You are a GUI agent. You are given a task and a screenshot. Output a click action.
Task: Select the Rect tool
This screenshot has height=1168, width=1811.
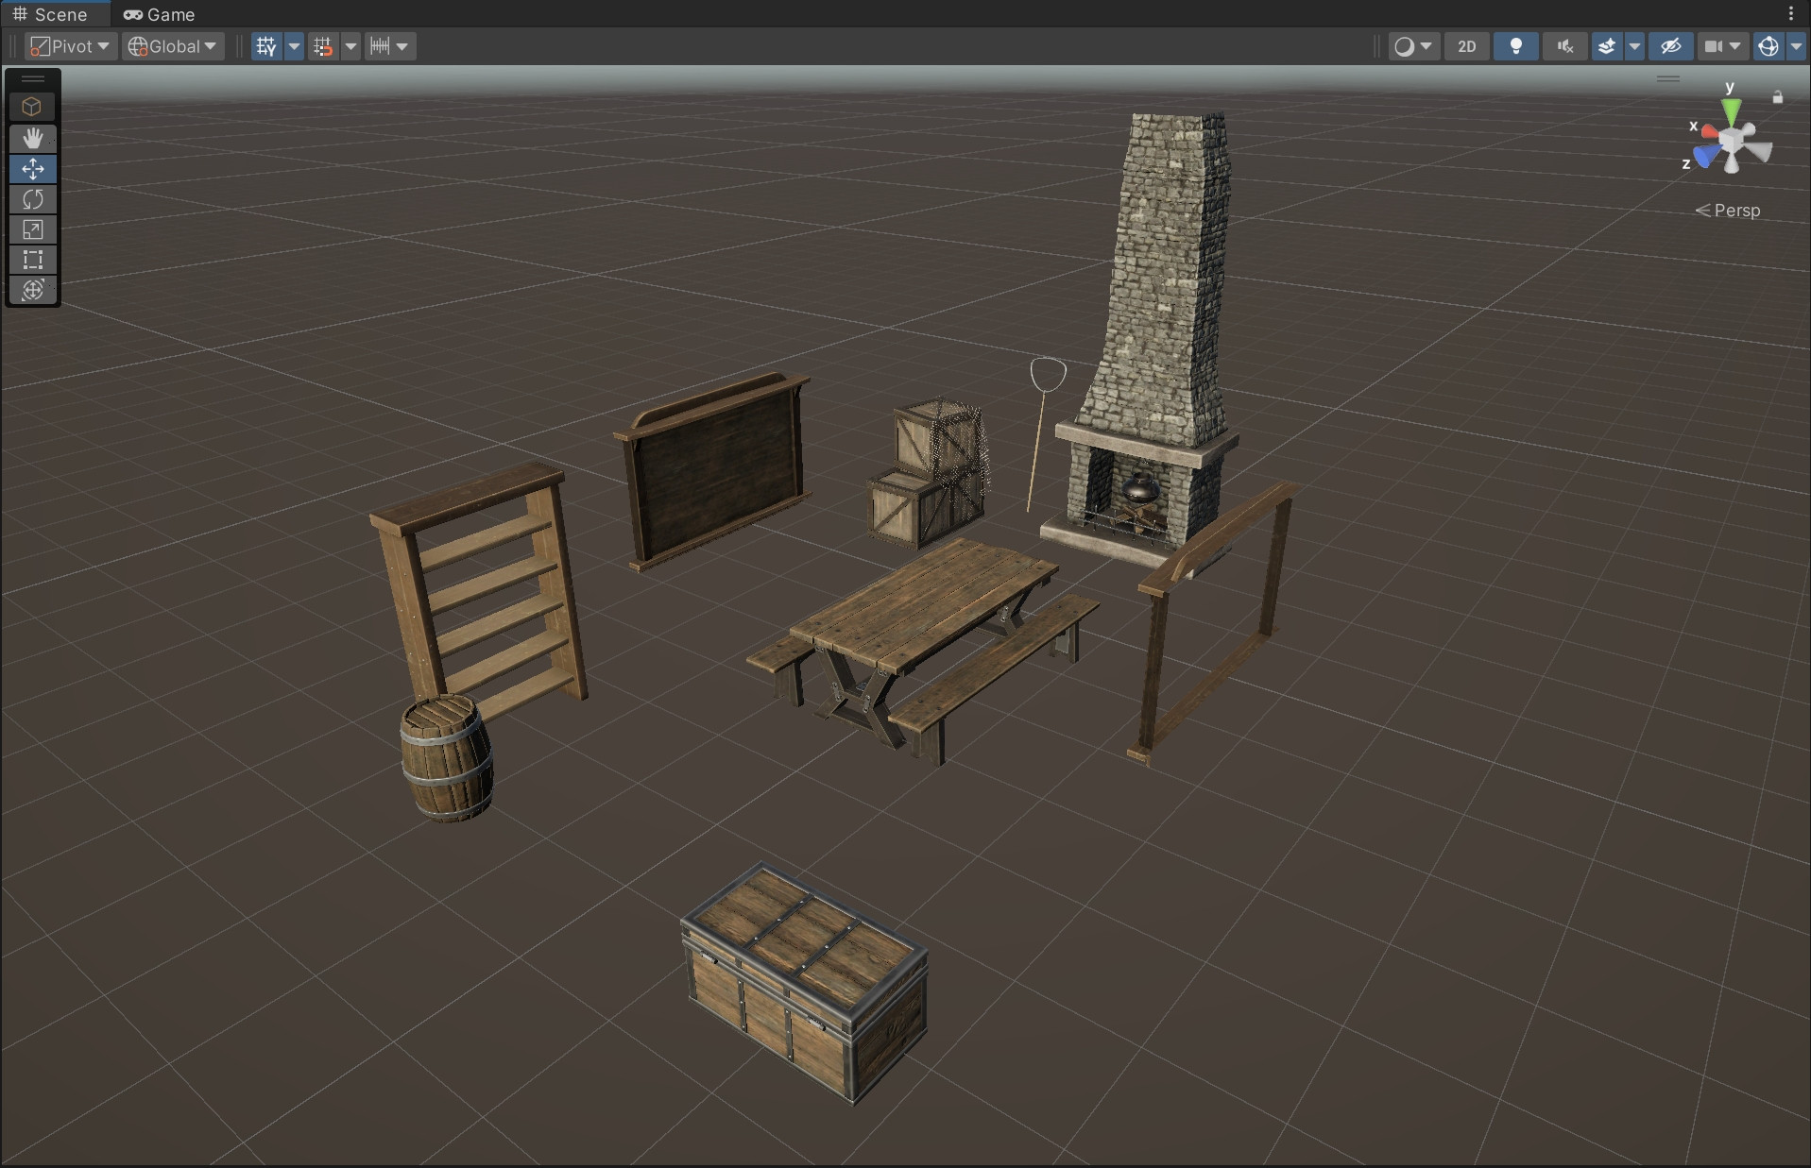click(33, 260)
